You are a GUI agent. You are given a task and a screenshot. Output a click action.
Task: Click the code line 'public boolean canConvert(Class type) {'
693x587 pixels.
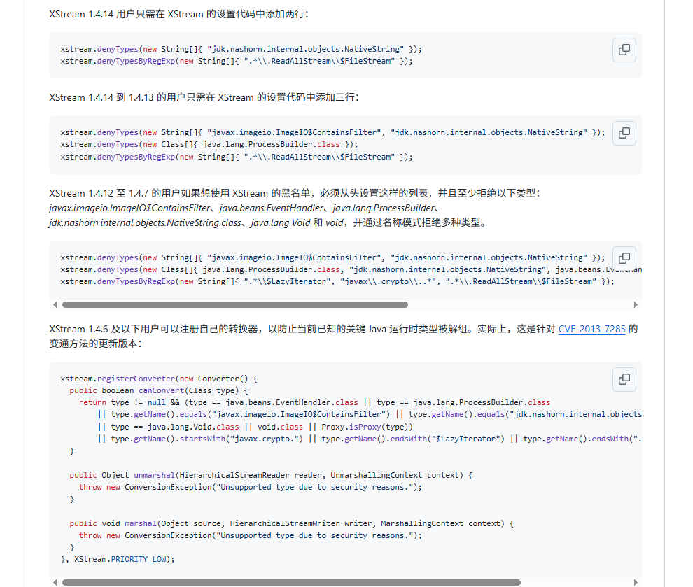pos(159,390)
